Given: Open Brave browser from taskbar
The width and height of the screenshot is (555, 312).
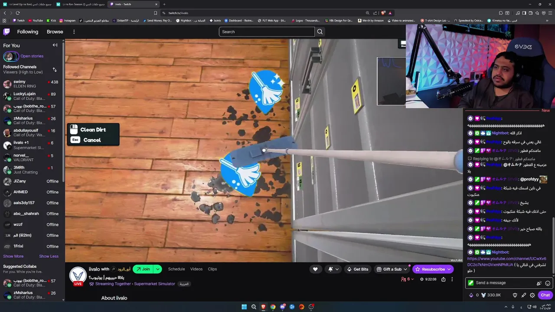Looking at the screenshot, I should [x=263, y=307].
